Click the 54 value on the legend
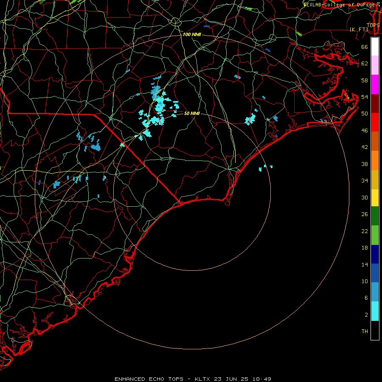Screen dimensions: 382x382 click(x=365, y=97)
